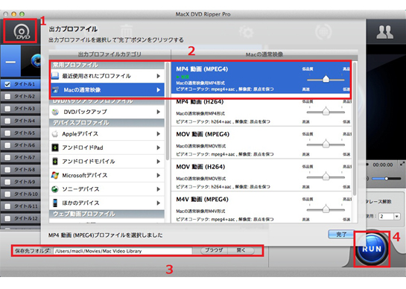Check the タイトル7 checkbox
This screenshot has height=289, width=406.
coord(7,157)
